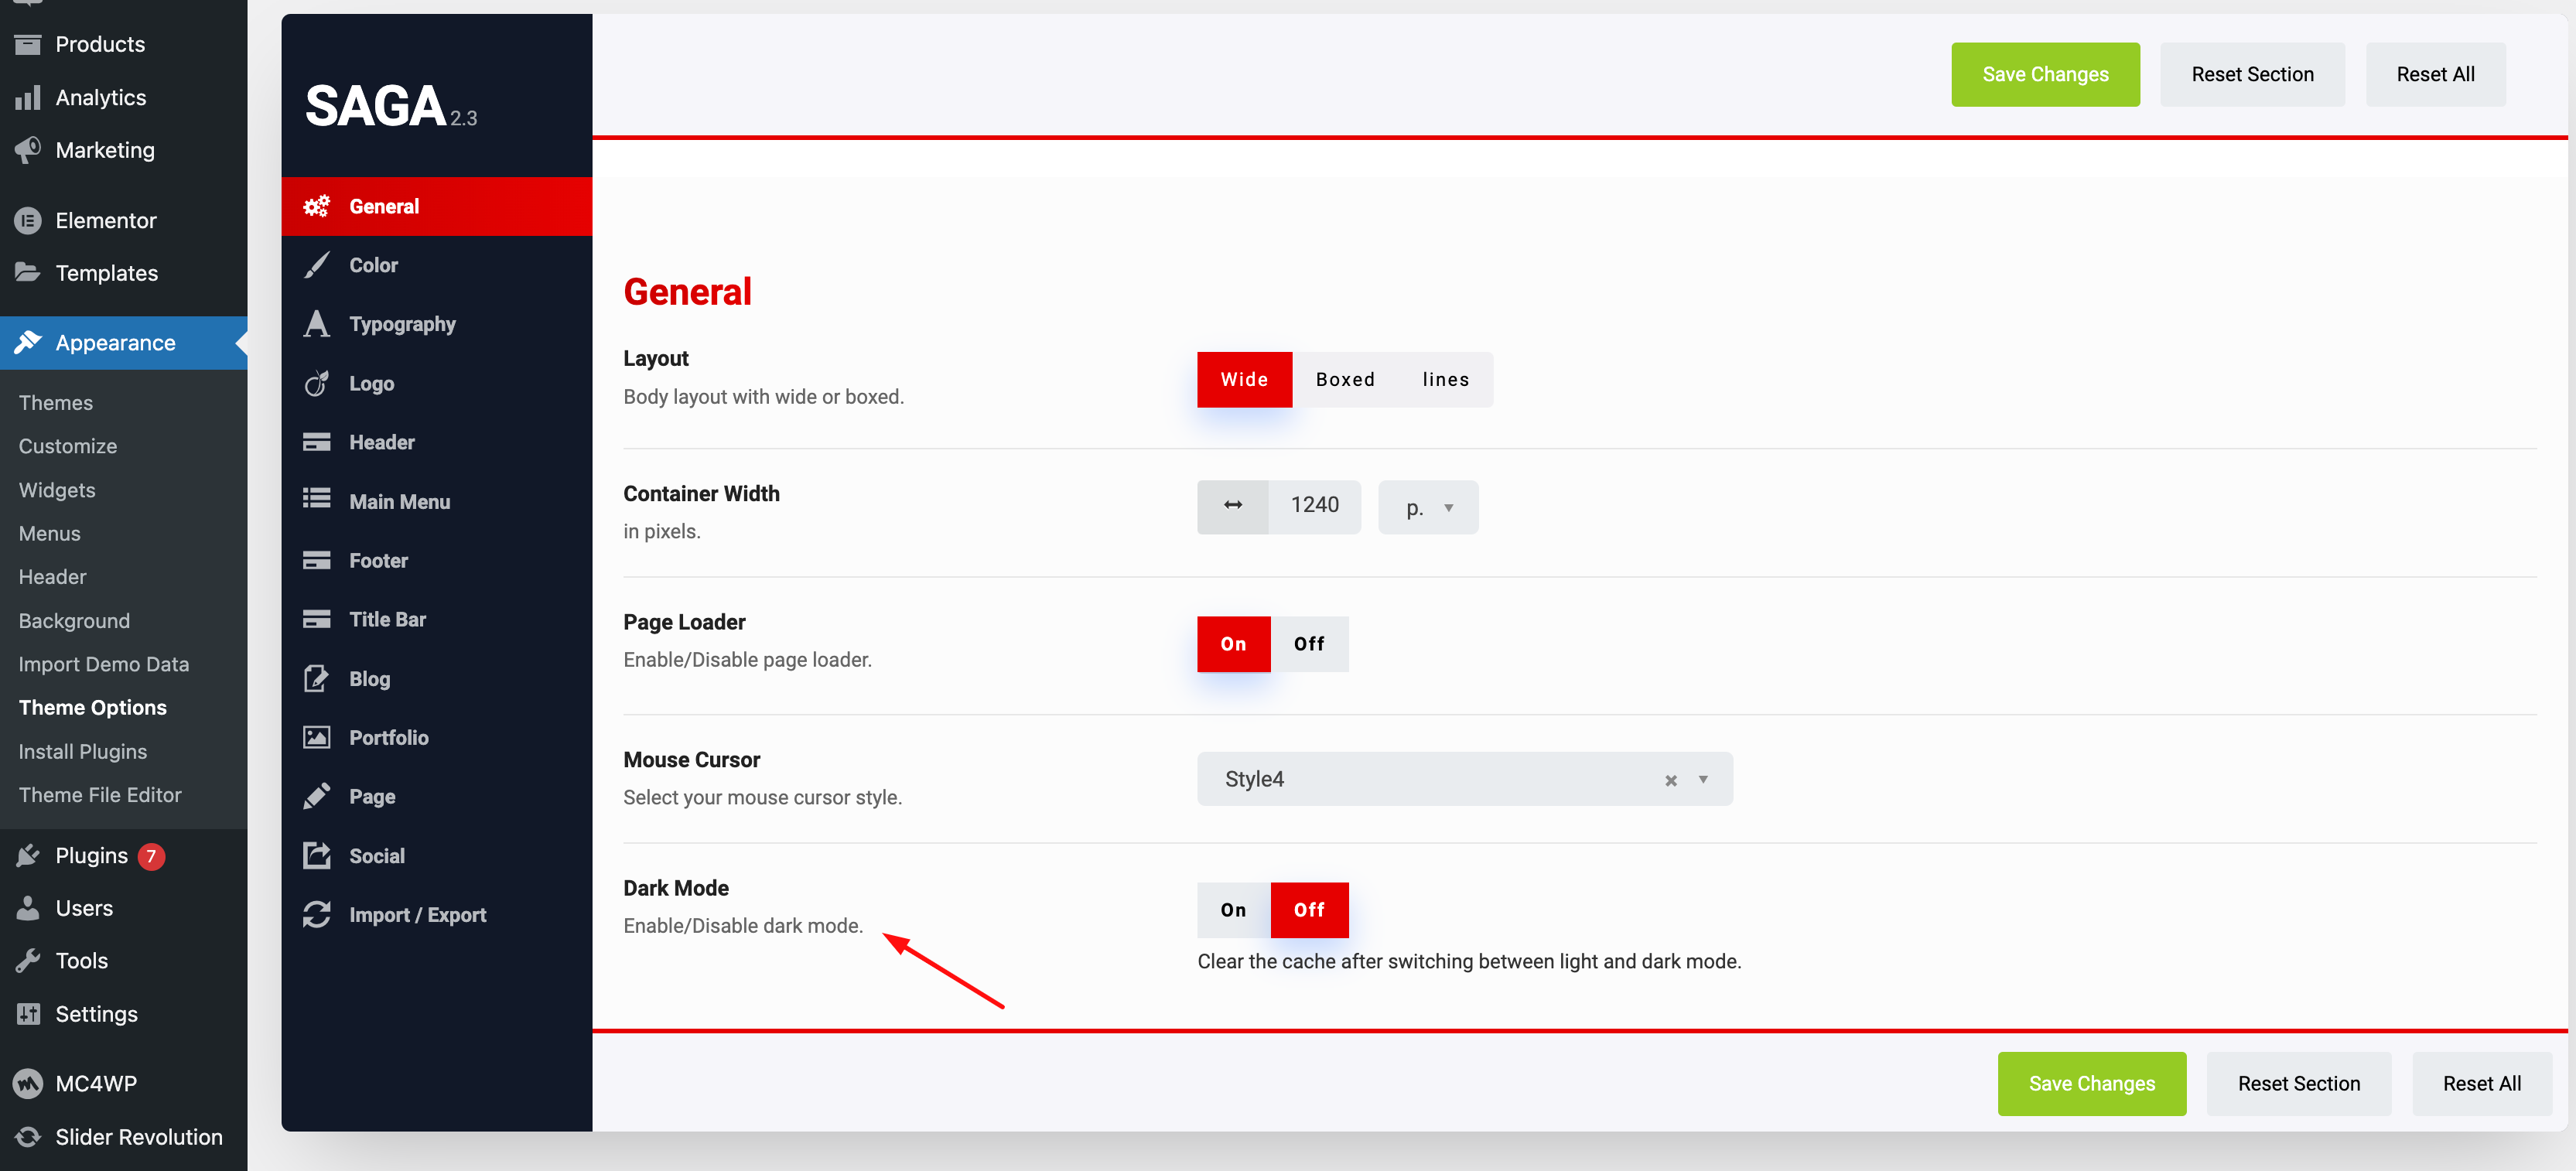The width and height of the screenshot is (2576, 1171).
Task: Click the SAGA 2.3 logo
Action: [x=391, y=106]
